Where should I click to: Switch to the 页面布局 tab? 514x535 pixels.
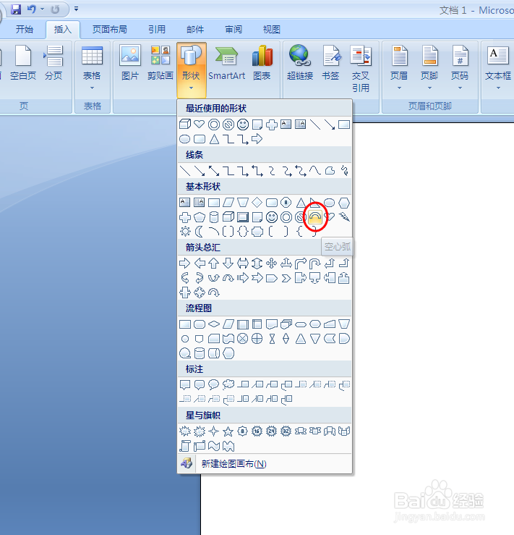[109, 30]
